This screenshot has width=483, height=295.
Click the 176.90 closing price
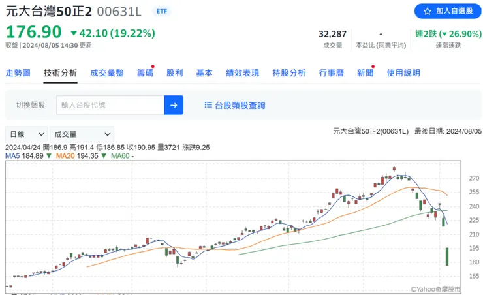(x=34, y=32)
